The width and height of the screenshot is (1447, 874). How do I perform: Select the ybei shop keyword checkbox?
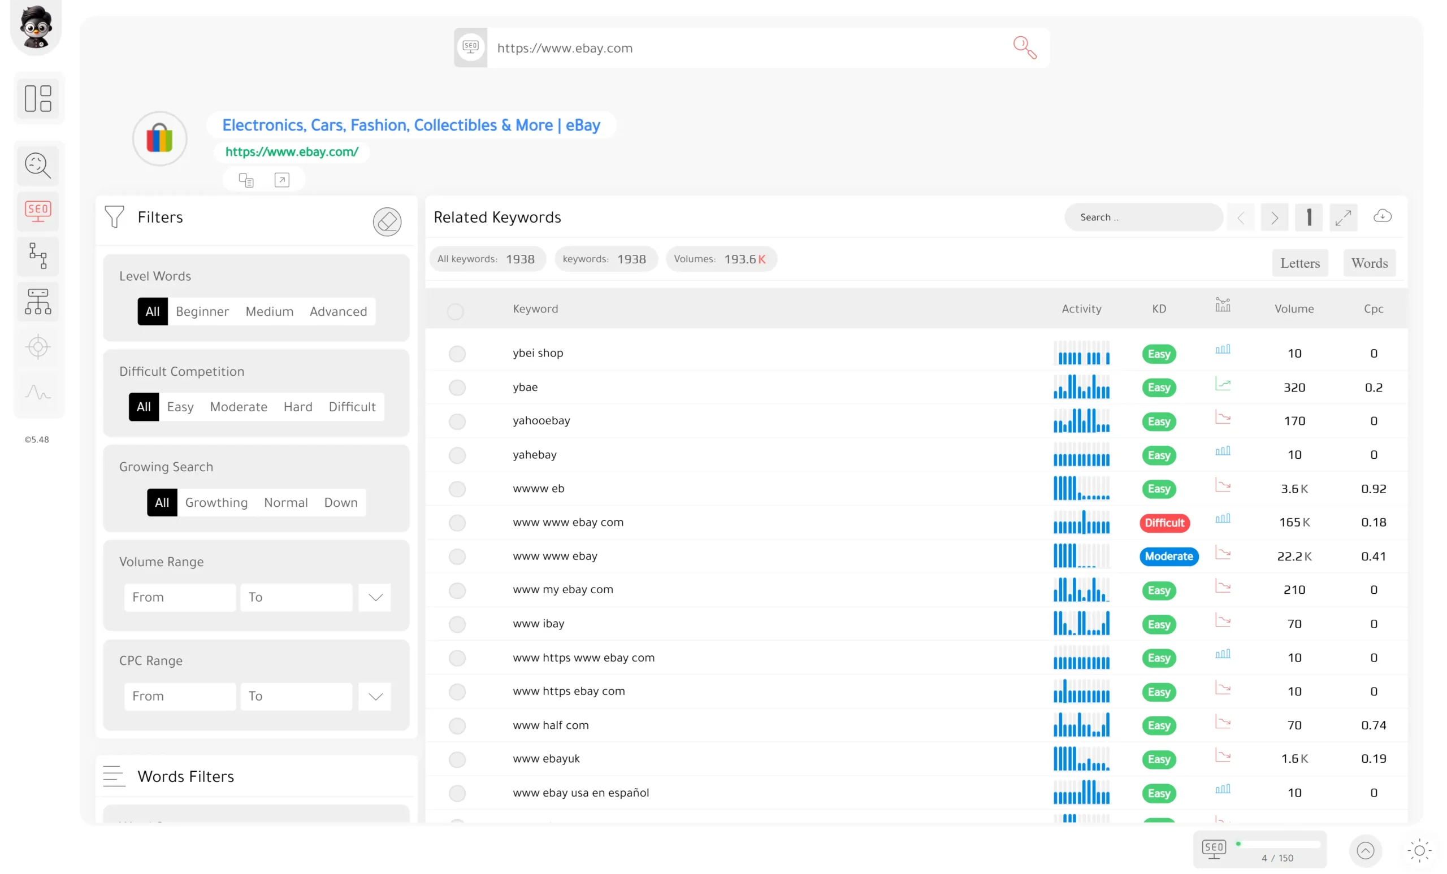(457, 354)
